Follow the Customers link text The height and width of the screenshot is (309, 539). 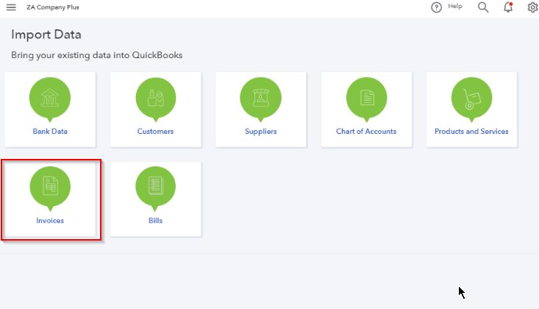[155, 132]
